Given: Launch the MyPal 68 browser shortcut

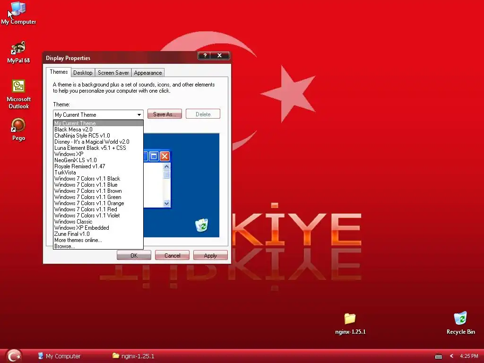Looking at the screenshot, I should pyautogui.click(x=18, y=52).
